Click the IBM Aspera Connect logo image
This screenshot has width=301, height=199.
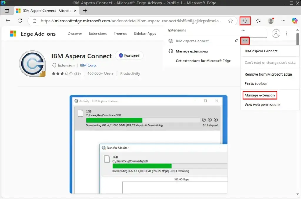pyautogui.click(x=32, y=64)
